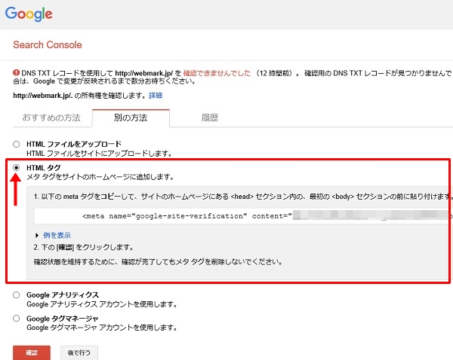Viewport: 453px width, 360px height.
Task: Switch to the 別の方法 tab
Action: [131, 118]
